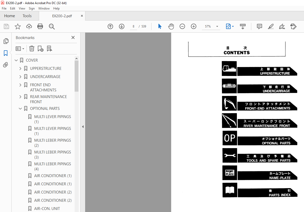The width and height of the screenshot is (304, 212).
Task: Click the Save file icon
Action: coord(6,26)
